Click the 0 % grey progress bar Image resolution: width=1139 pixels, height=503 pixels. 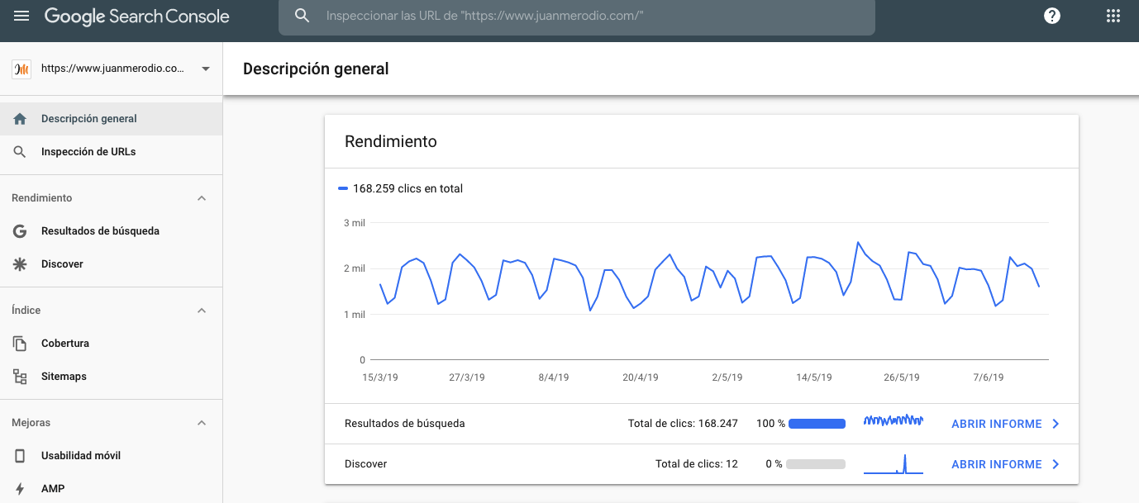[815, 464]
